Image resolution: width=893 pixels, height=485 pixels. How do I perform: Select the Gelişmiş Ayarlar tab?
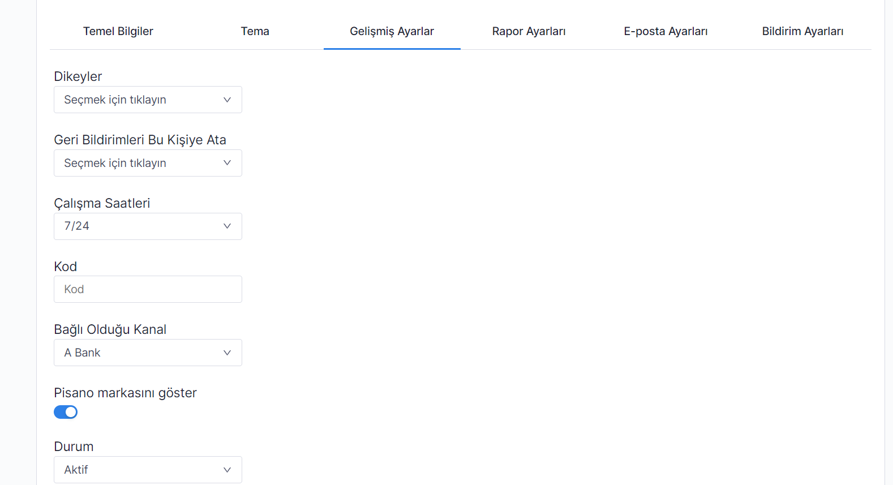[x=392, y=31]
